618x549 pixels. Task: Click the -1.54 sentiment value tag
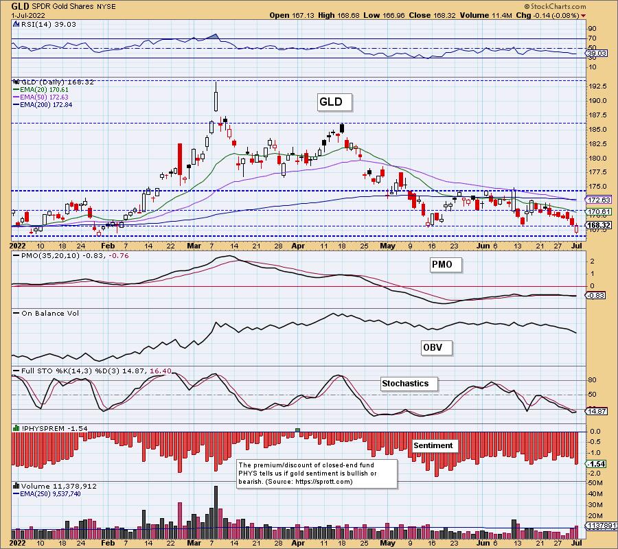597,465
